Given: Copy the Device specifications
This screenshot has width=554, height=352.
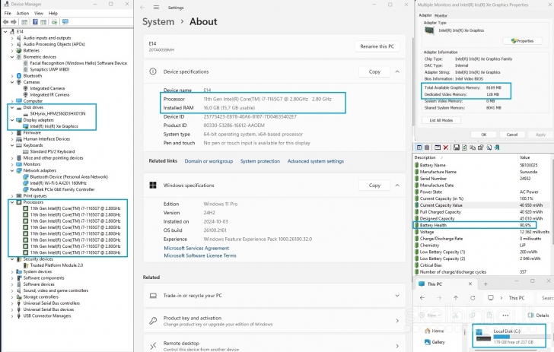Looking at the screenshot, I should (374, 71).
